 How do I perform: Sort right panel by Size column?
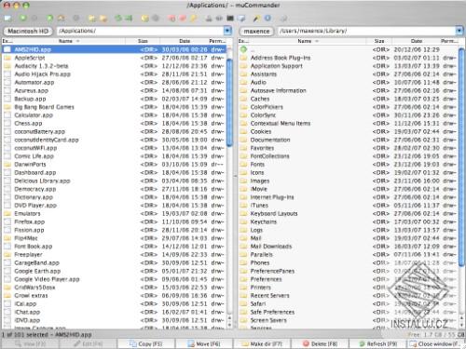[379, 41]
